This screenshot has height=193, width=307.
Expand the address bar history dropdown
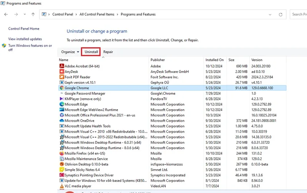point(270,15)
